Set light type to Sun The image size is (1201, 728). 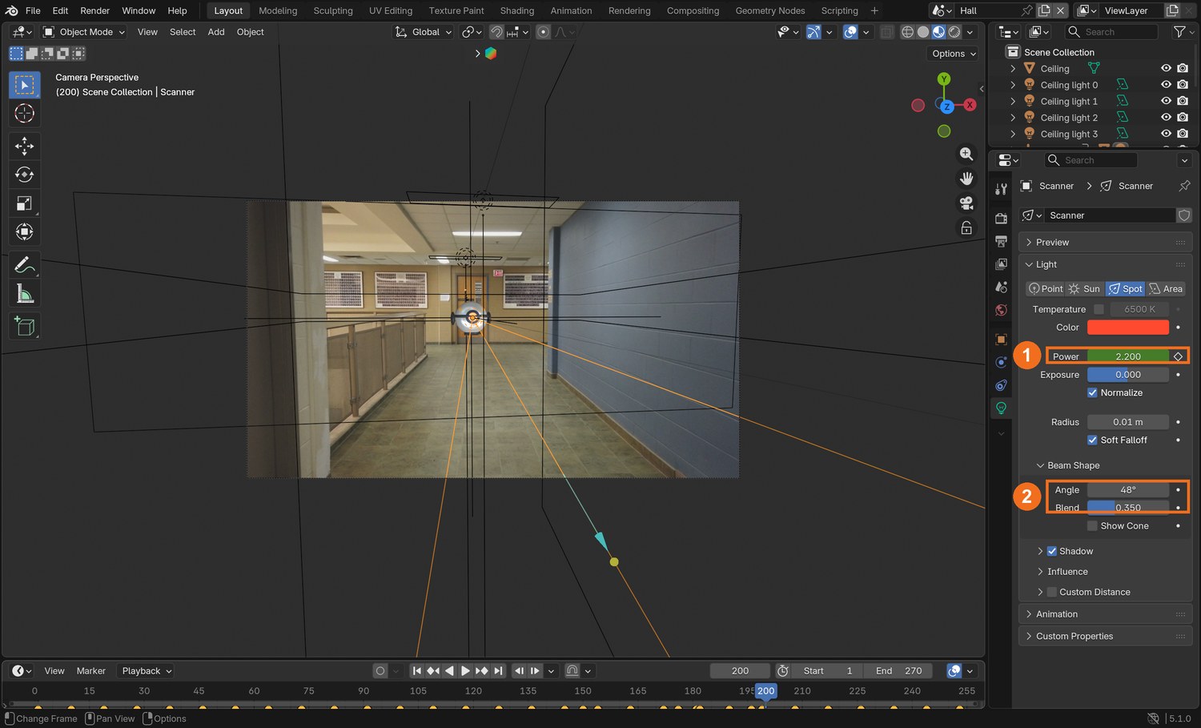pos(1085,288)
